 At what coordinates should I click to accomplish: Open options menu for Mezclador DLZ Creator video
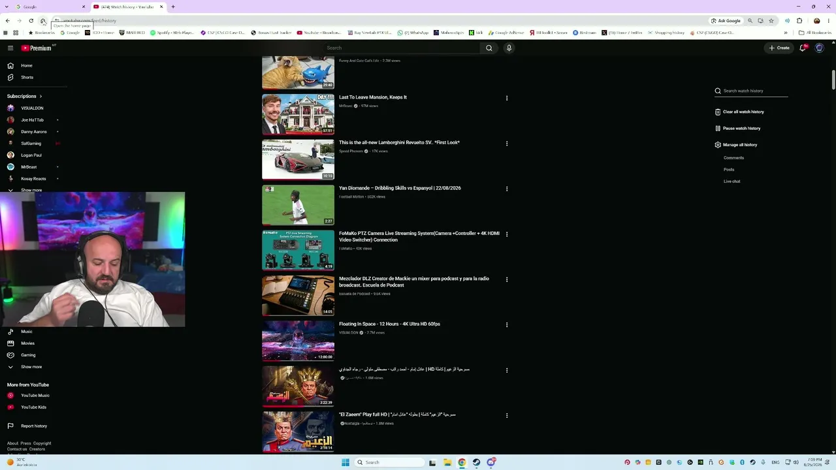[x=507, y=279]
